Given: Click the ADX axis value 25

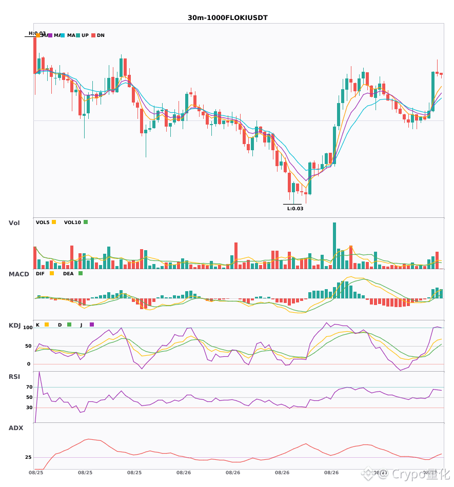Looking at the screenshot, I should pyautogui.click(x=28, y=457).
